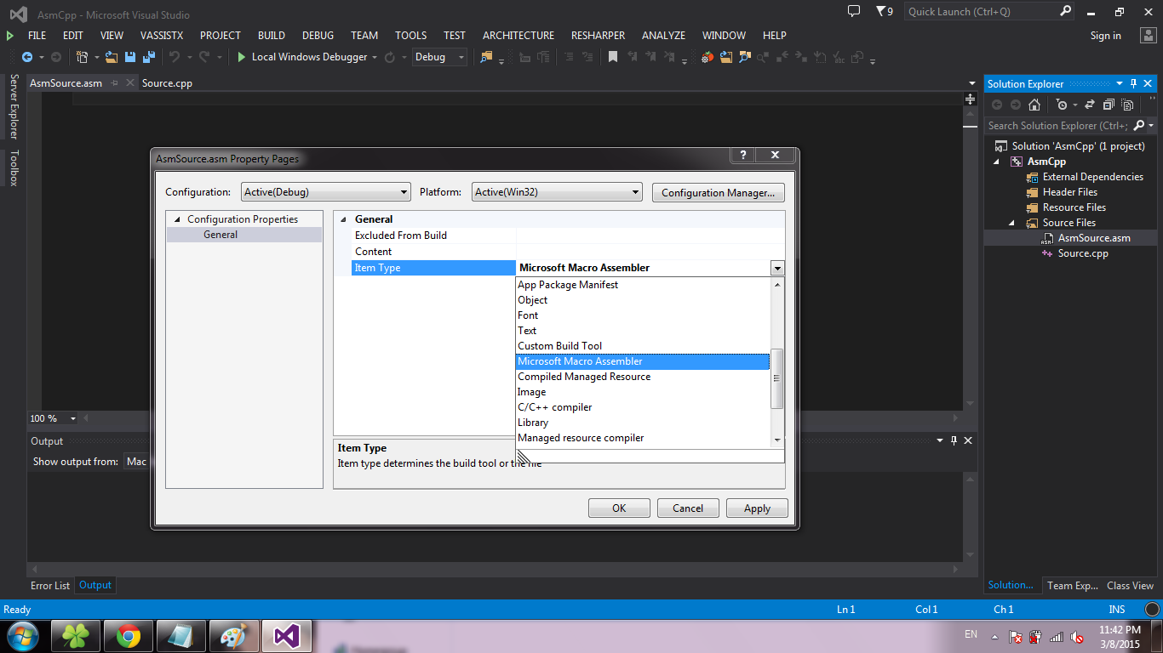This screenshot has width=1163, height=653.
Task: Click the Open File toolbar icon
Action: 112,57
